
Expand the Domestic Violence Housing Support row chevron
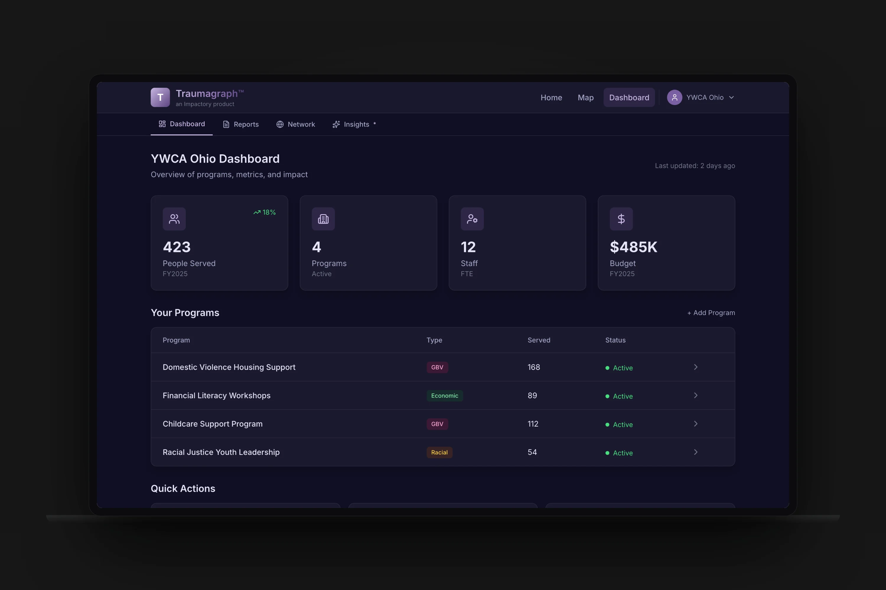click(x=696, y=367)
